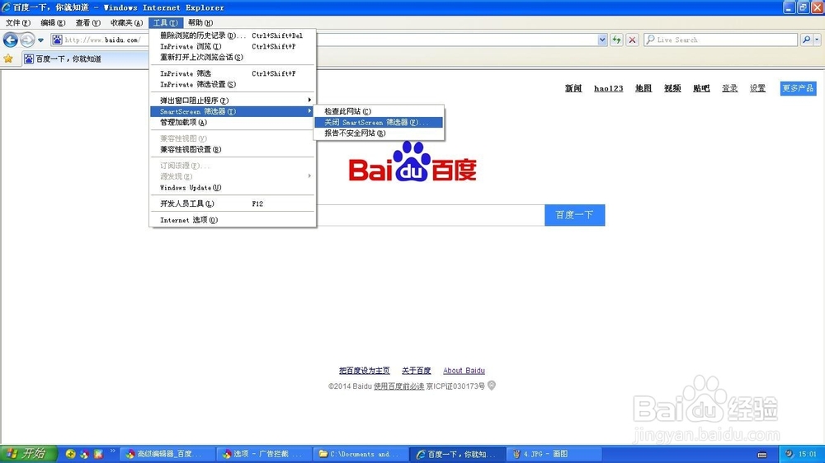Open taskbar item 高级编辑器_百度

point(167,454)
